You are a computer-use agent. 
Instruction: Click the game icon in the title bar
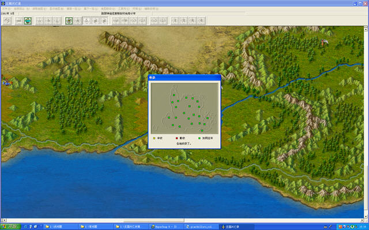[x=3, y=3]
